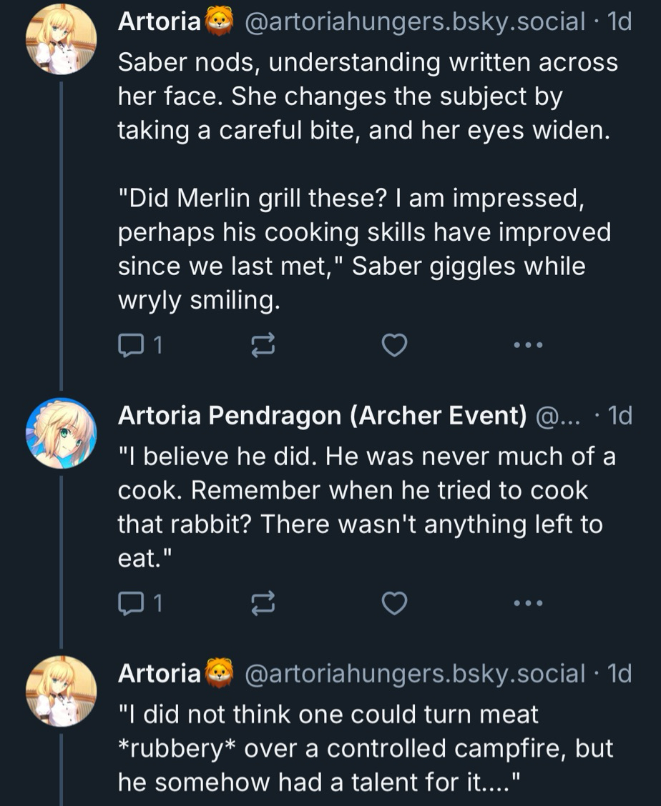Open Artoria's avatar beside the 'rubbery' post

(x=61, y=691)
